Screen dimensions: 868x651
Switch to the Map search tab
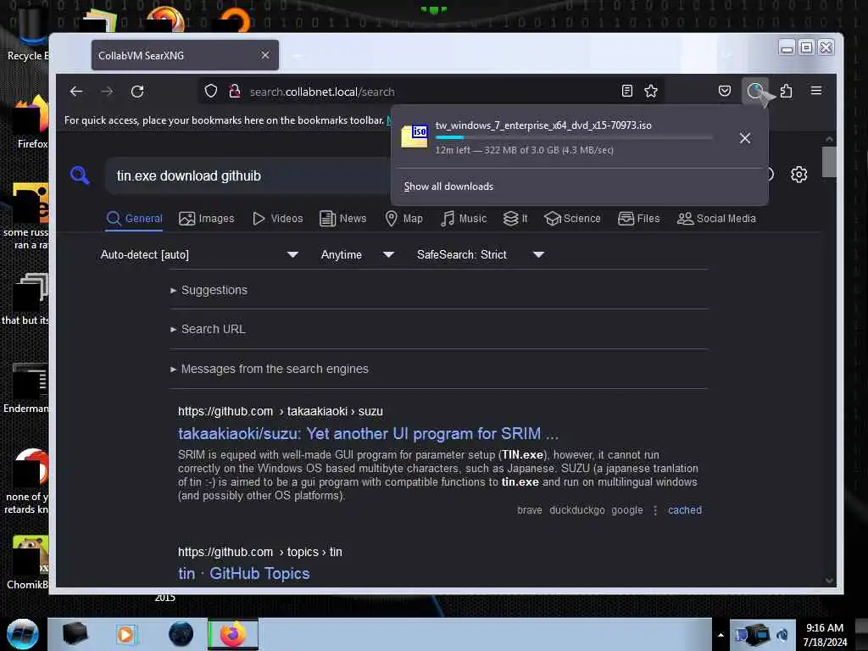[404, 219]
